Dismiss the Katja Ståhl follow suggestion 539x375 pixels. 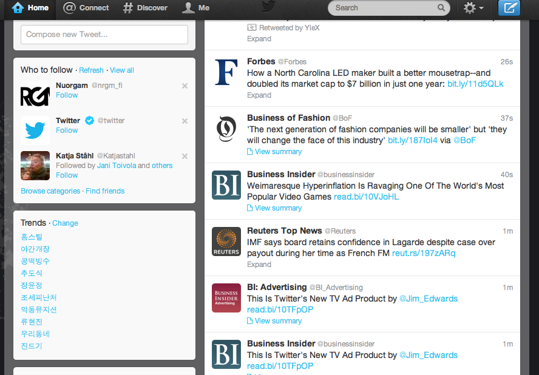[x=185, y=157]
